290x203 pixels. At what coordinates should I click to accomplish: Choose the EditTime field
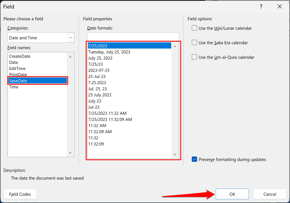[x=17, y=69]
